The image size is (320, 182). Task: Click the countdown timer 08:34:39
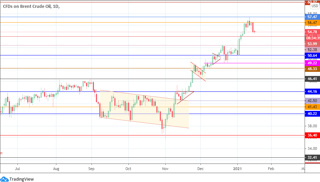pos(313,38)
